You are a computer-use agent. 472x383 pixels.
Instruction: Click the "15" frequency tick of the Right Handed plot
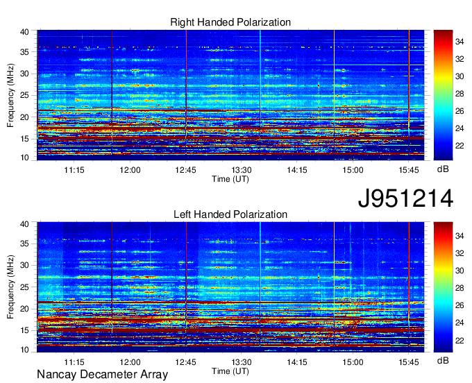point(25,139)
